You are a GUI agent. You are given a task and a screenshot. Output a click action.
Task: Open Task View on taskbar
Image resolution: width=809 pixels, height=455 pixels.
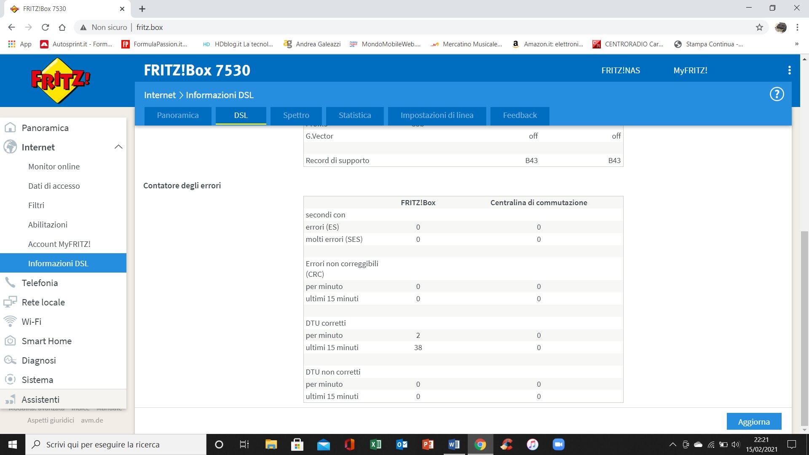pos(244,444)
